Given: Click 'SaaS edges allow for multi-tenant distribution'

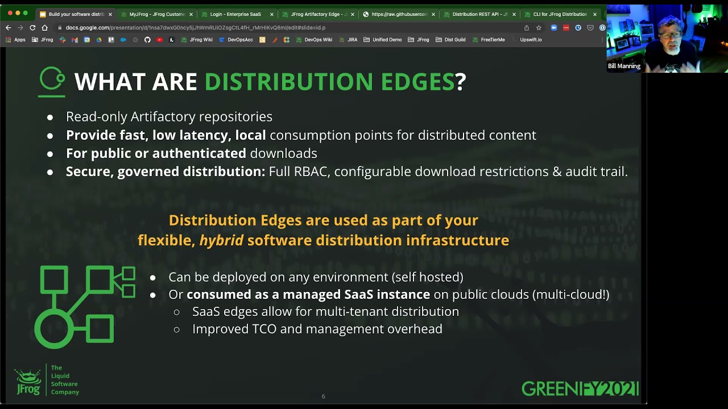Looking at the screenshot, I should tap(325, 311).
